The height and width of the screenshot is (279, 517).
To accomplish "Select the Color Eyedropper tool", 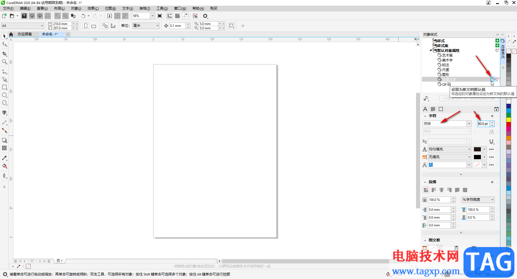I will [4, 158].
